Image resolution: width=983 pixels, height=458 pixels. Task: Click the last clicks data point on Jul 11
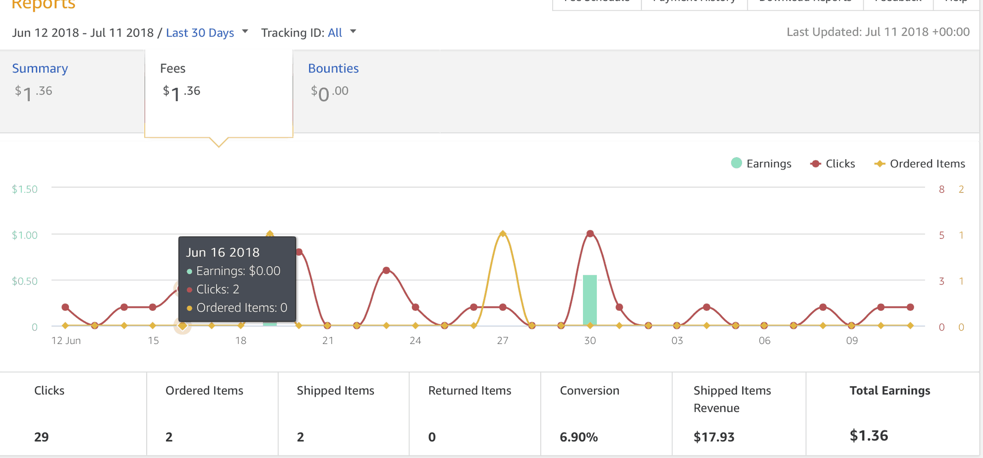pos(910,307)
